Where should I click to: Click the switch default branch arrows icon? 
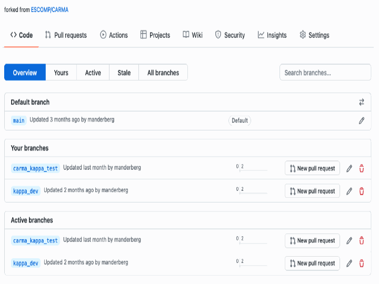pyautogui.click(x=362, y=102)
